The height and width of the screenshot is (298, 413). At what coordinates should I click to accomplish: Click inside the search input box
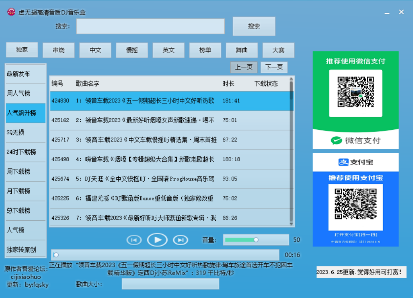point(150,26)
